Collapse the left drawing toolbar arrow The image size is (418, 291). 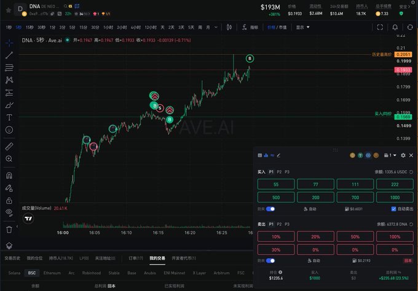(17, 227)
